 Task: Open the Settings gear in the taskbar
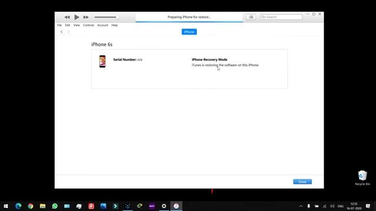164,206
